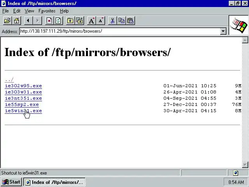Follow the parent directory ../ link

[x=9, y=79]
